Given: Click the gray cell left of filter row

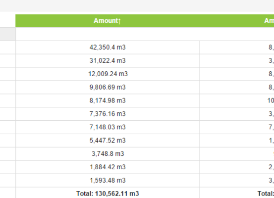Looking at the screenshot, I should tap(8, 34).
